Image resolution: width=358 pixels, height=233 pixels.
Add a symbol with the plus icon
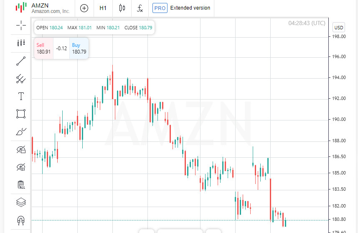pos(84,8)
